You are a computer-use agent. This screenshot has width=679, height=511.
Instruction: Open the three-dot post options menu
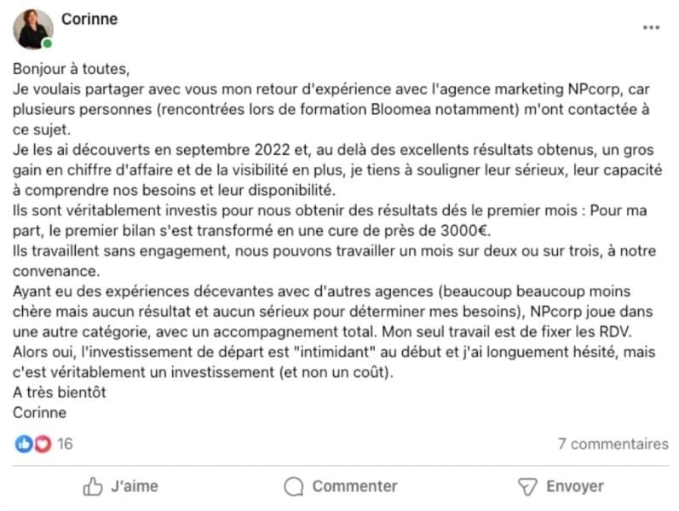pyautogui.click(x=651, y=28)
